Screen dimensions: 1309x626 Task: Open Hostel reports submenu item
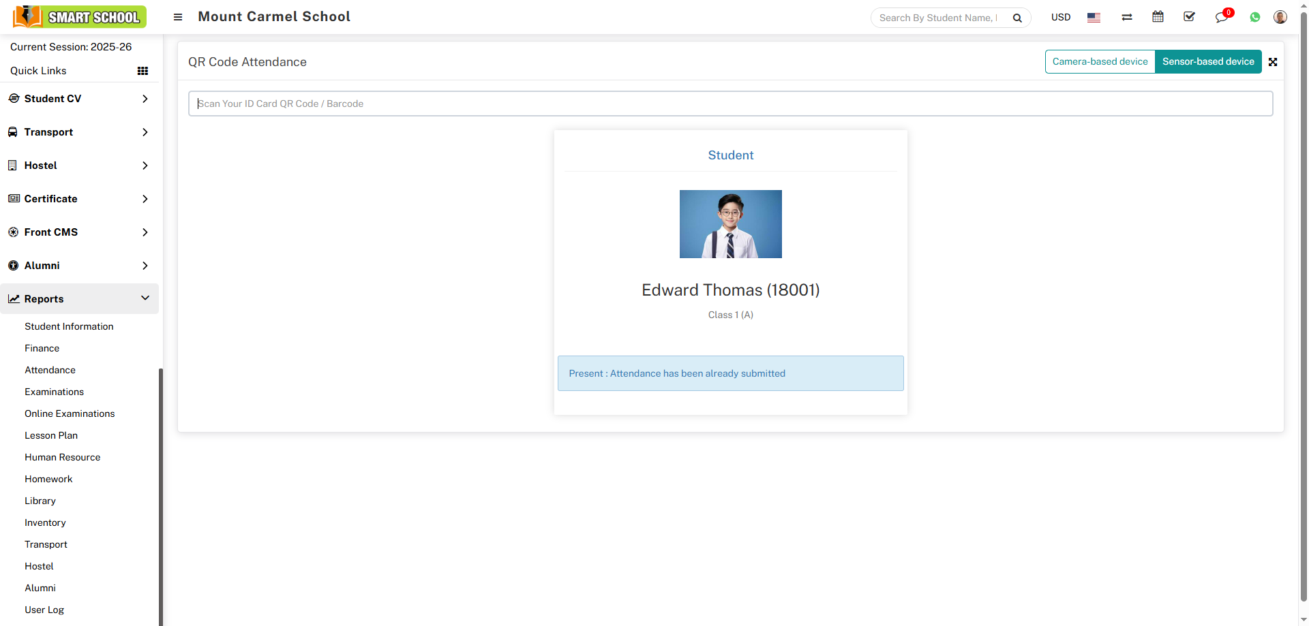coord(39,566)
